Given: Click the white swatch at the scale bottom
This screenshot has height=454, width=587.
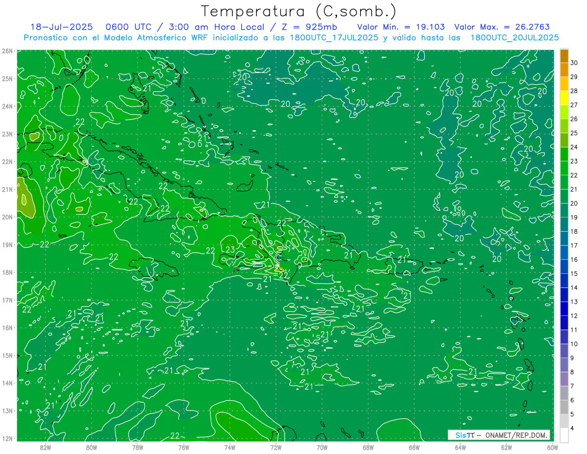Looking at the screenshot, I should coord(564,435).
